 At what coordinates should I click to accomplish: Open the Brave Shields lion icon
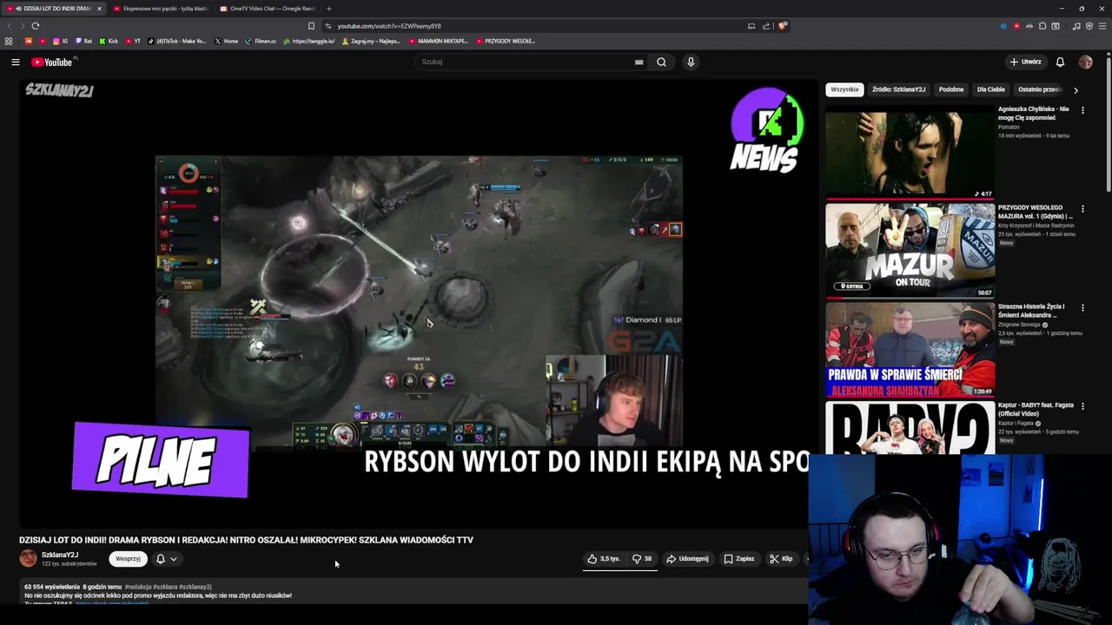pyautogui.click(x=782, y=26)
